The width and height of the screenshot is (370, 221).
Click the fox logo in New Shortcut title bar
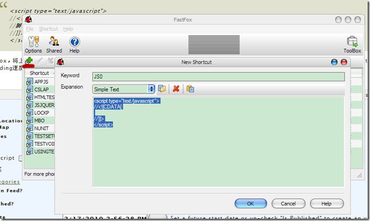(60, 62)
